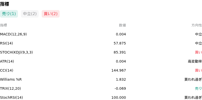This screenshot has height=100, width=202.
Task: Click the ATR(14) indicator name
Action: pyautogui.click(x=7, y=61)
